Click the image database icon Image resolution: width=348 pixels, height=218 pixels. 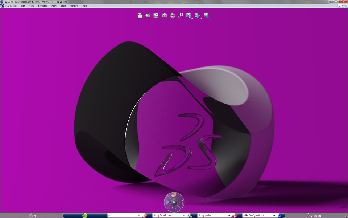[x=188, y=15]
